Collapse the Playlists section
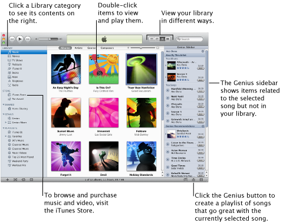The image size is (283, 223). click(x=4, y=128)
